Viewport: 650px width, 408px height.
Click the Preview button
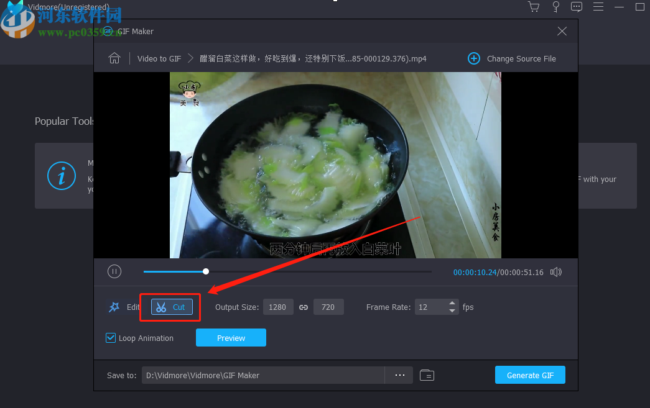[231, 338]
